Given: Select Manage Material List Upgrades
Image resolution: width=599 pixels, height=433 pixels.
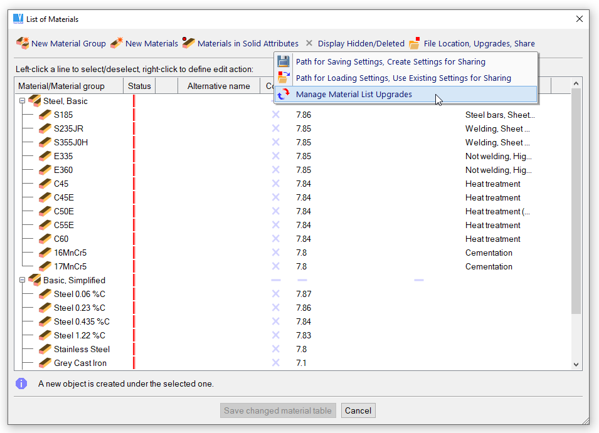Looking at the screenshot, I should point(354,95).
